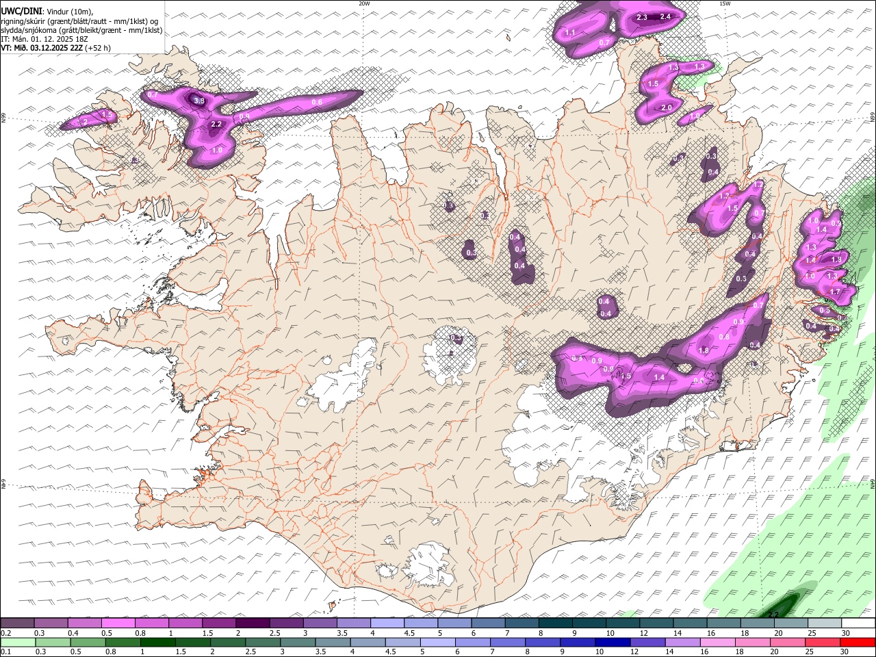
Task: Click the 'VT: Mið. 03.12.2025 22Z' valid time
Action: 42,48
